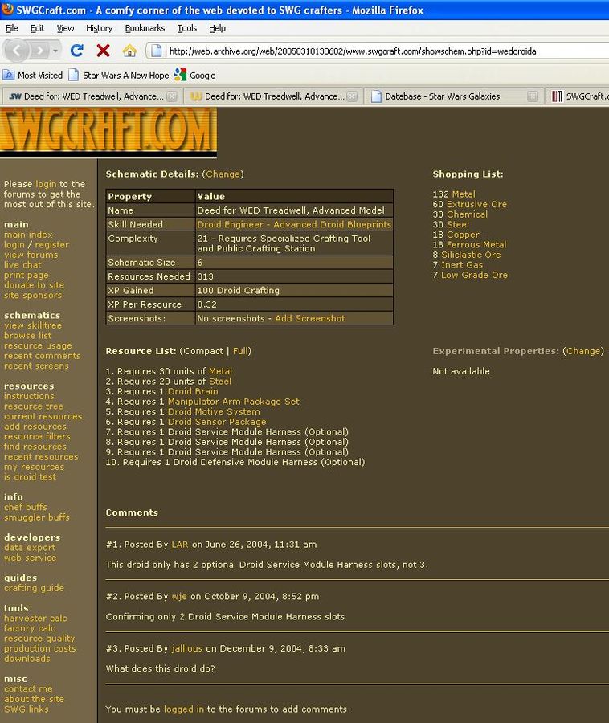
Task: Click the browser Back arrow button
Action: (18, 51)
